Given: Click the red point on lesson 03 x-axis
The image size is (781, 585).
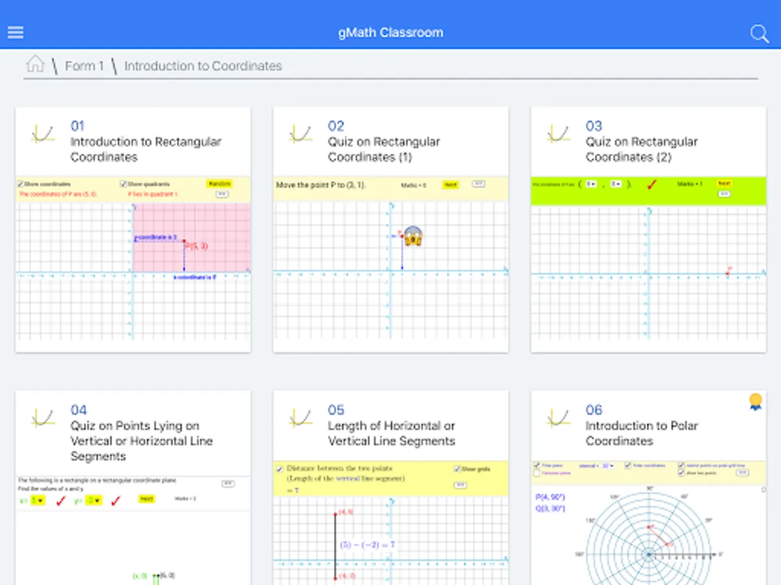Looking at the screenshot, I should click(x=728, y=272).
